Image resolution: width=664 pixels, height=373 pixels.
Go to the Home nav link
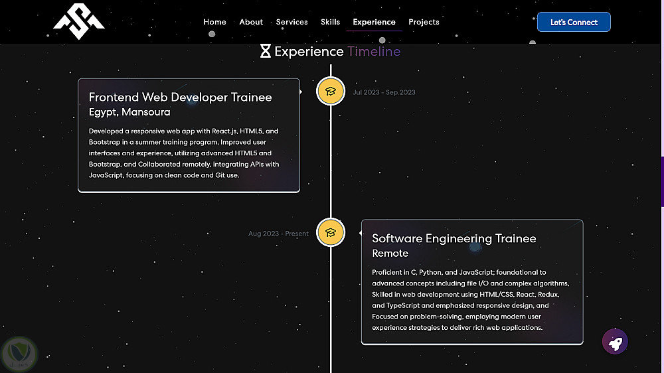[x=214, y=22]
